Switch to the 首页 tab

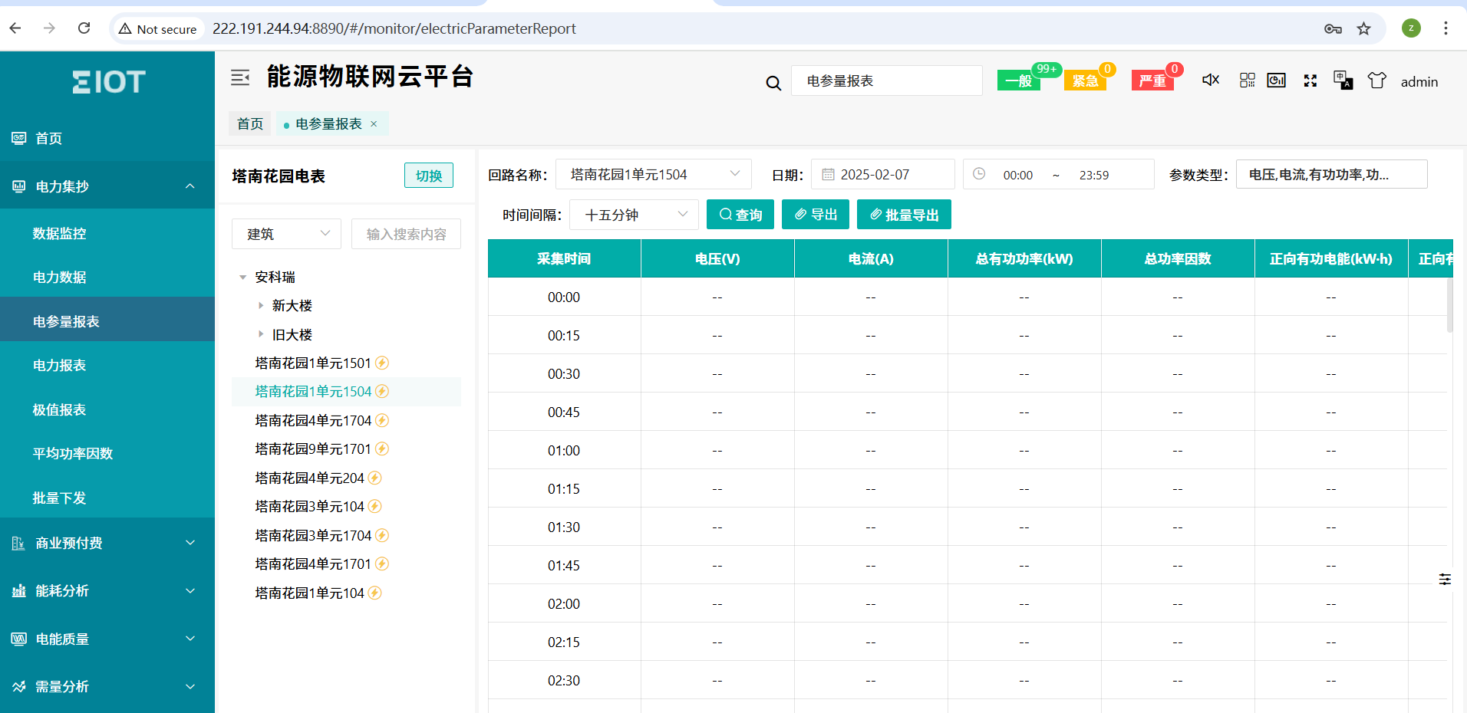pos(250,124)
